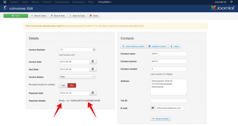Click the Contact person field
The width and height of the screenshot is (238, 126).
click(x=169, y=61)
